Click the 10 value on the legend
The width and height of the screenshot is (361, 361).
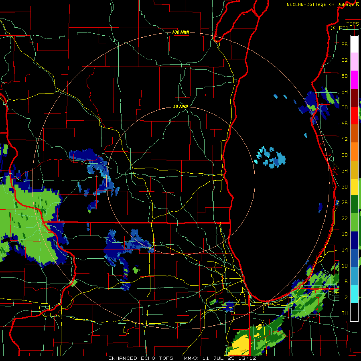point(345,266)
